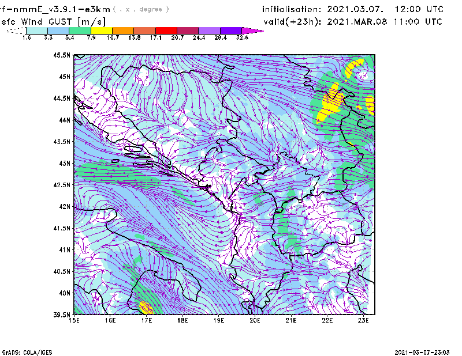Click the orange legend swatch

coord(123,31)
